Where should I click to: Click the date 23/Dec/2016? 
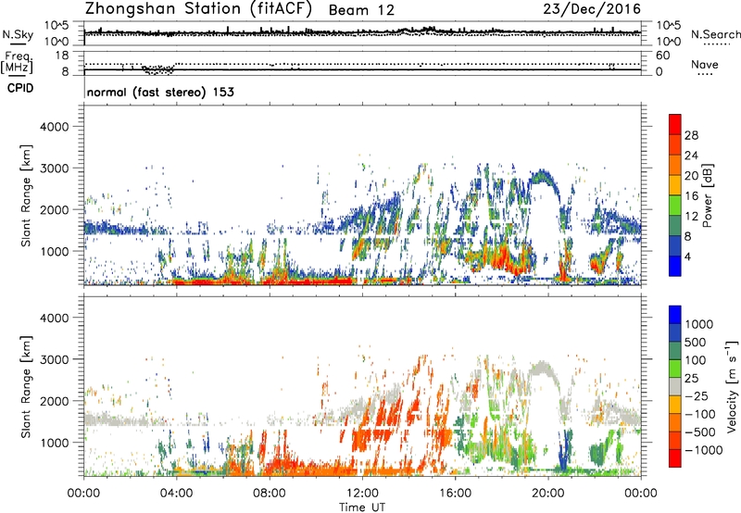point(592,9)
